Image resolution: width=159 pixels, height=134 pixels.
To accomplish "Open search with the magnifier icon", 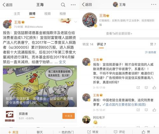I will coord(63,5).
